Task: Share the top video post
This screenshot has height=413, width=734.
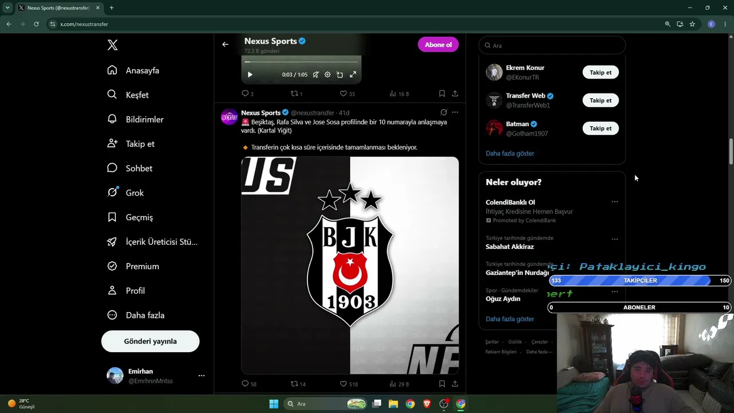Action: 455,93
